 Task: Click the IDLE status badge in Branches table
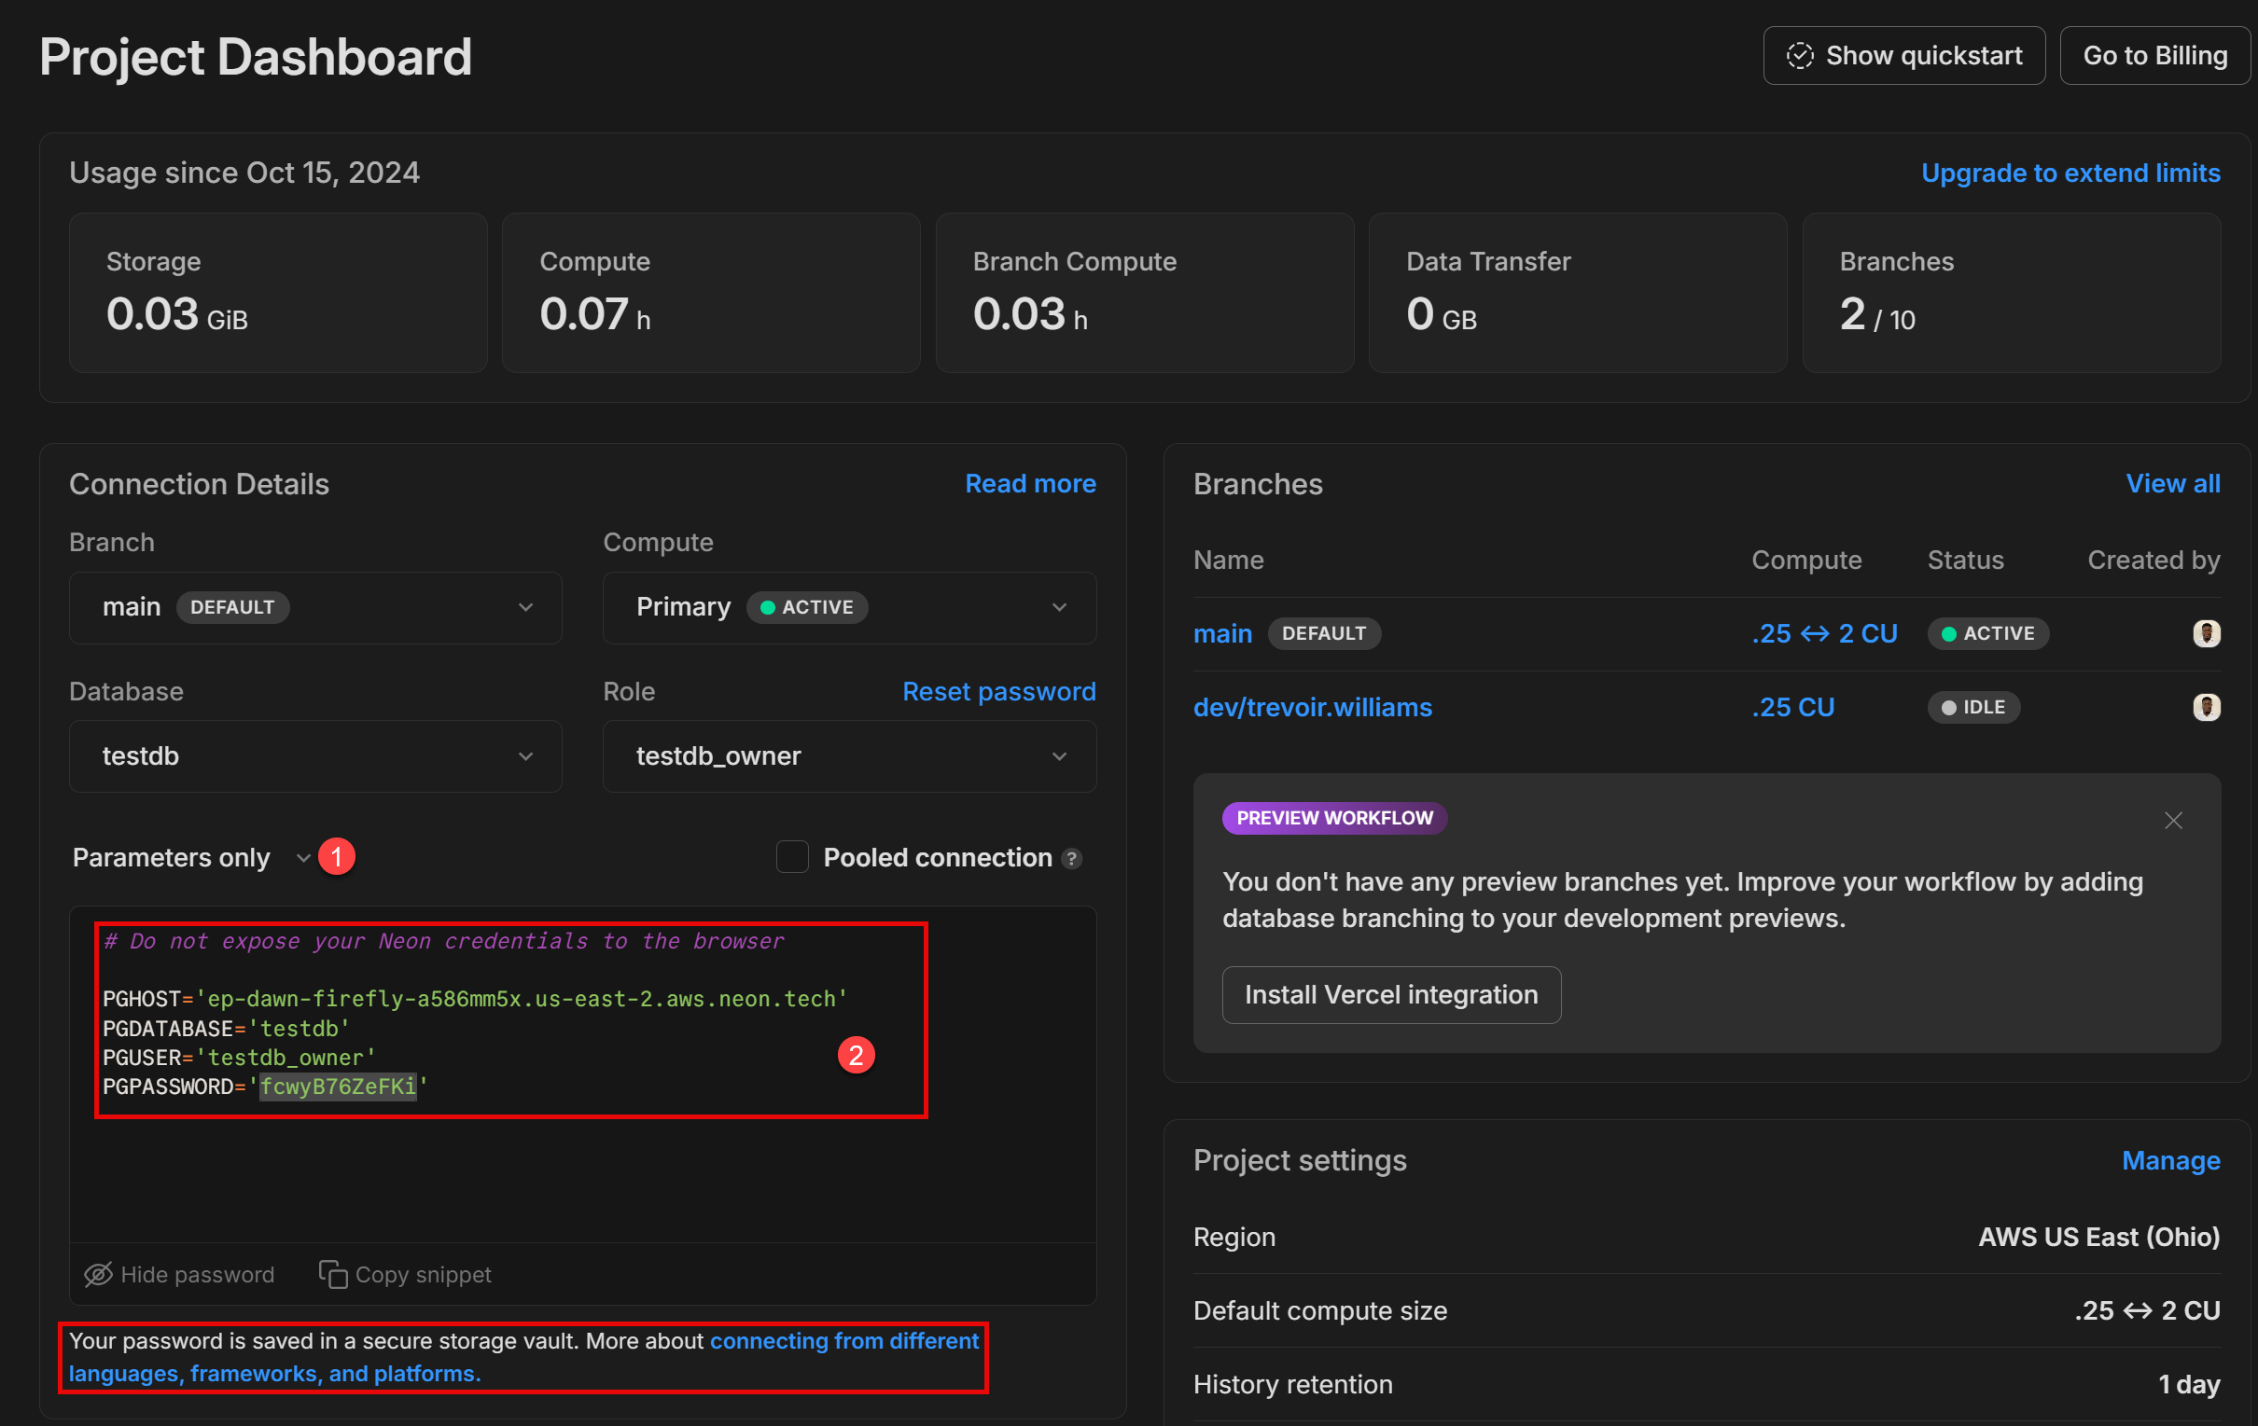click(1972, 707)
